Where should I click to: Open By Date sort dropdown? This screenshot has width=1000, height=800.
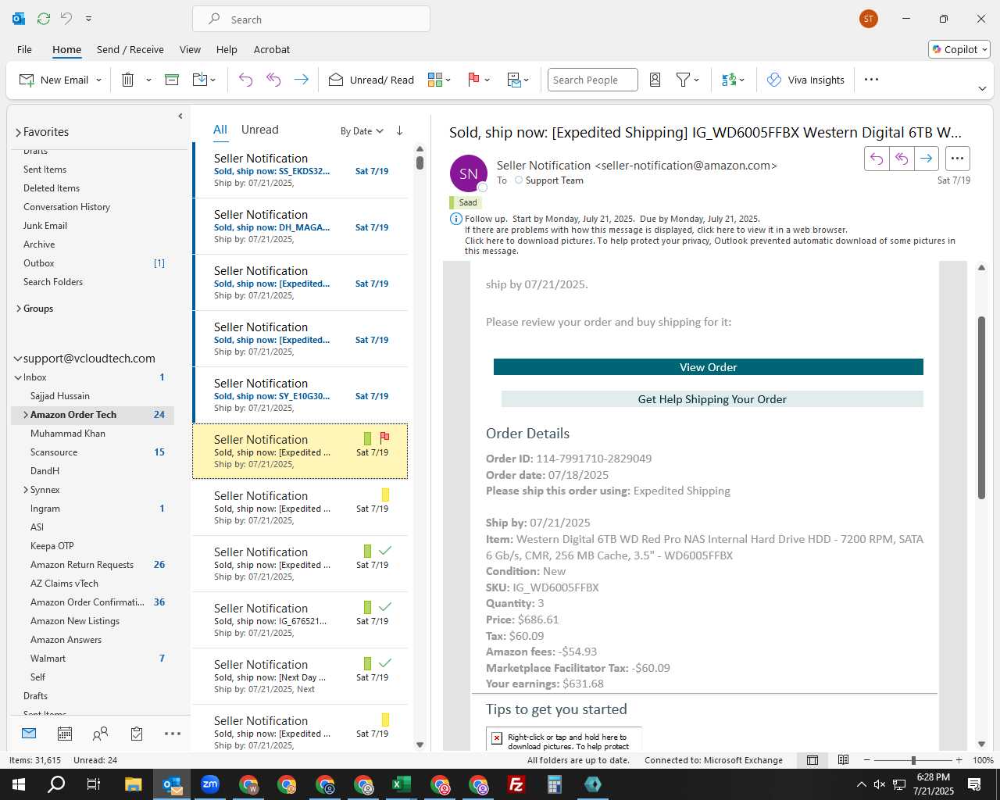coord(362,130)
